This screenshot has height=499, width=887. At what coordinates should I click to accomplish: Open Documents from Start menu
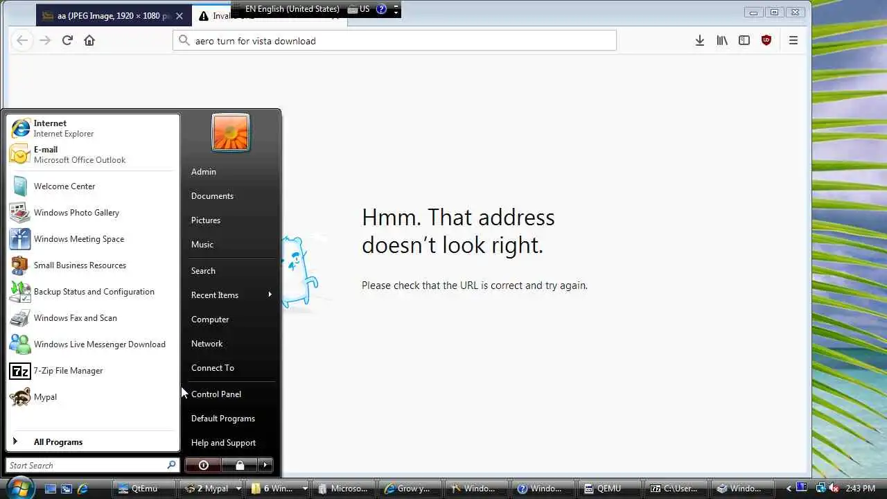click(231, 196)
